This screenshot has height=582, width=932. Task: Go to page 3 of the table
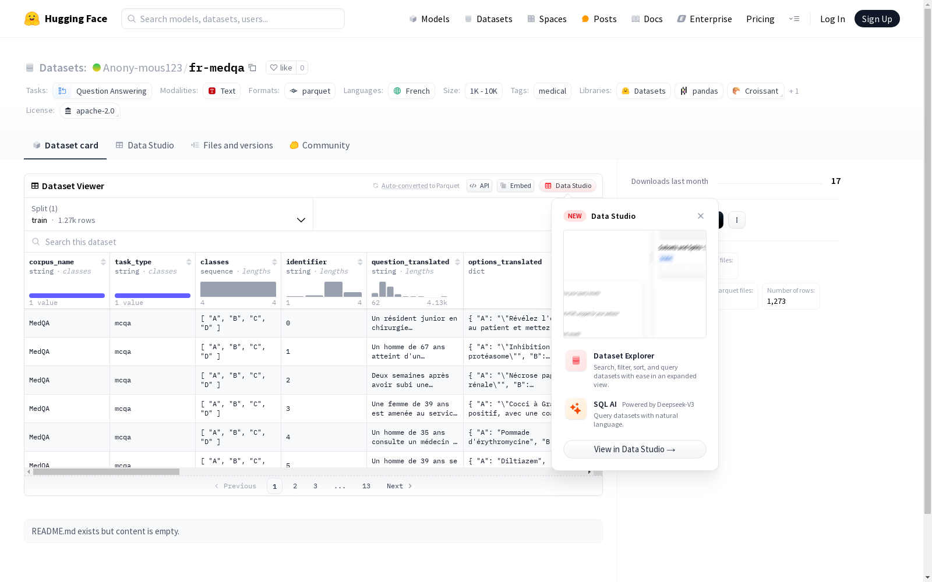316,486
